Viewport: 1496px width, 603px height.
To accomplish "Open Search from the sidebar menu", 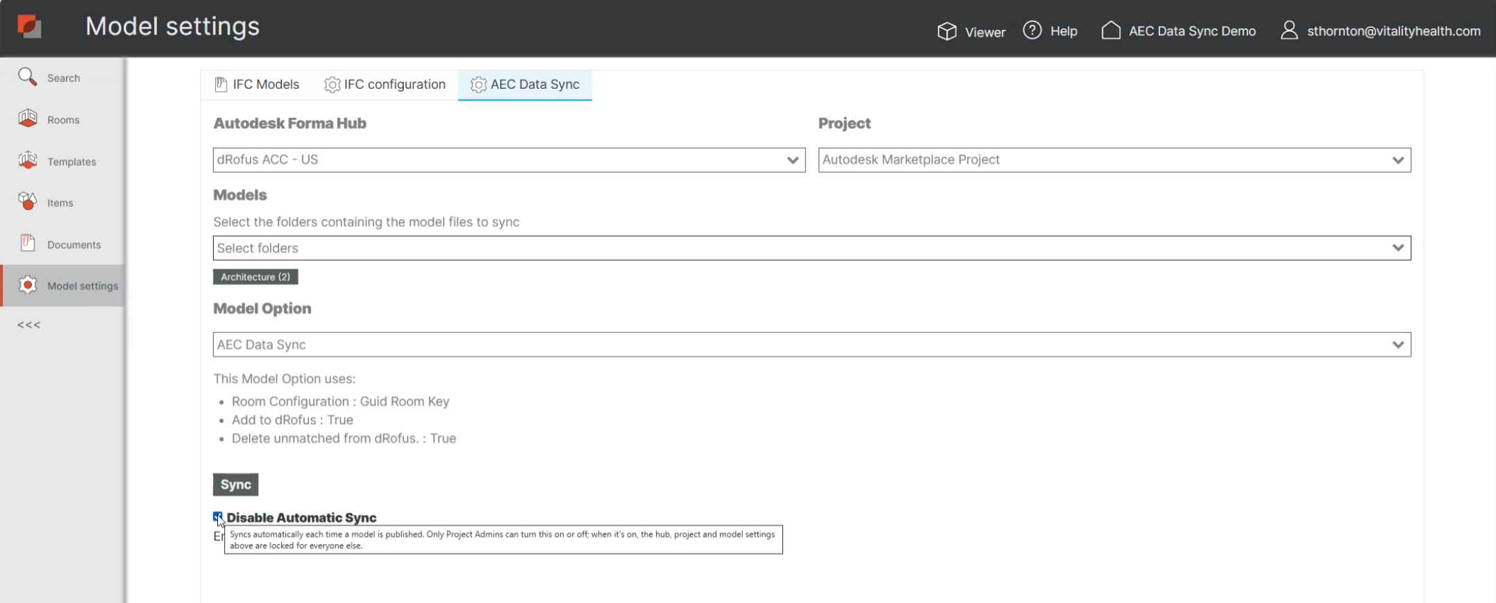I will 62,78.
